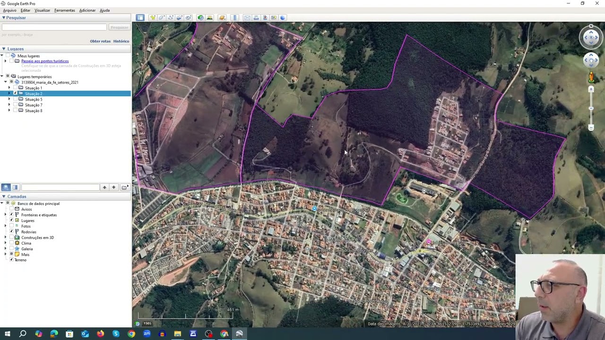Viewport: 605px width, 340px height.
Task: Open Chrome from the taskbar
Action: (131, 334)
